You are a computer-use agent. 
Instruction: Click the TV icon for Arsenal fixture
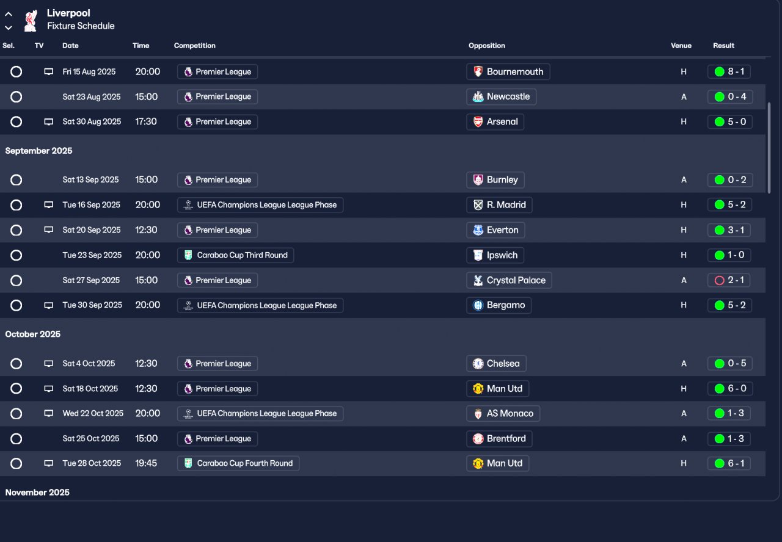[49, 122]
